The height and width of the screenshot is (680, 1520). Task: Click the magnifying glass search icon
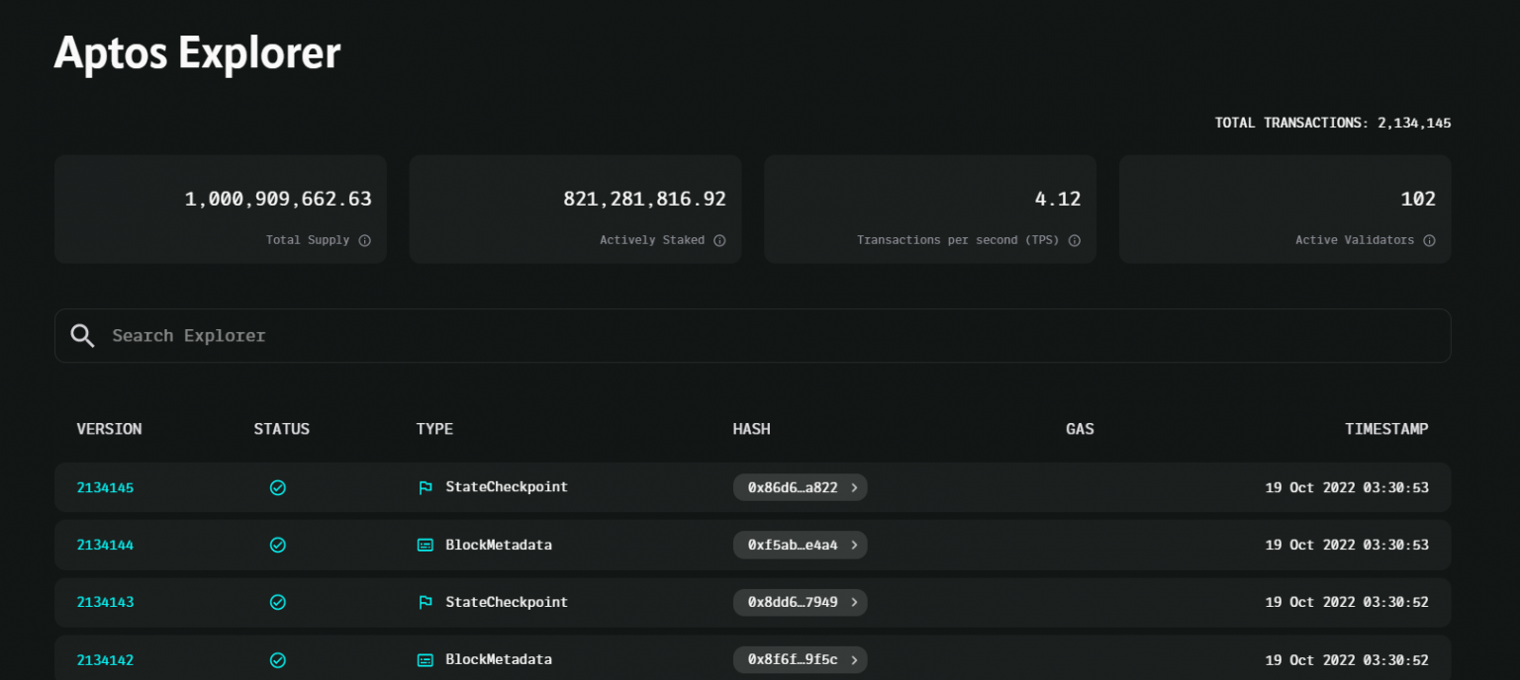click(83, 335)
